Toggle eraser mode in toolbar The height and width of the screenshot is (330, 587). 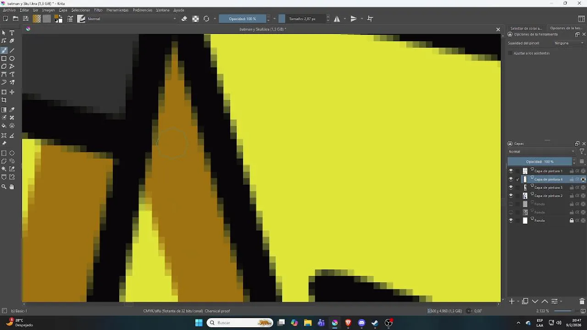[x=184, y=19]
